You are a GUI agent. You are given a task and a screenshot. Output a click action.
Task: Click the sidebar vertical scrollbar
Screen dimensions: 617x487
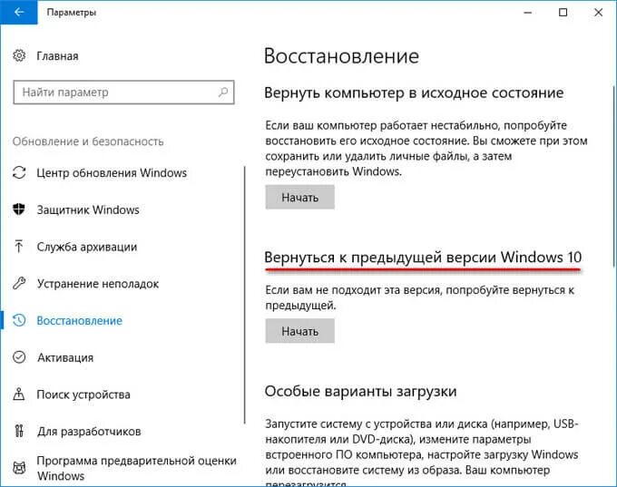tap(245, 295)
